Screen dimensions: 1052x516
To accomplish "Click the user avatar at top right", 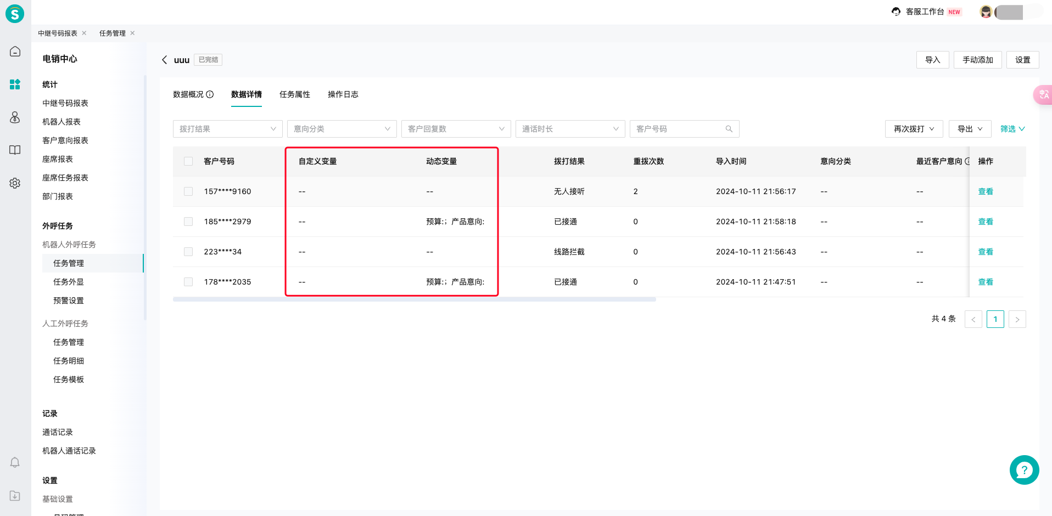I will [986, 12].
